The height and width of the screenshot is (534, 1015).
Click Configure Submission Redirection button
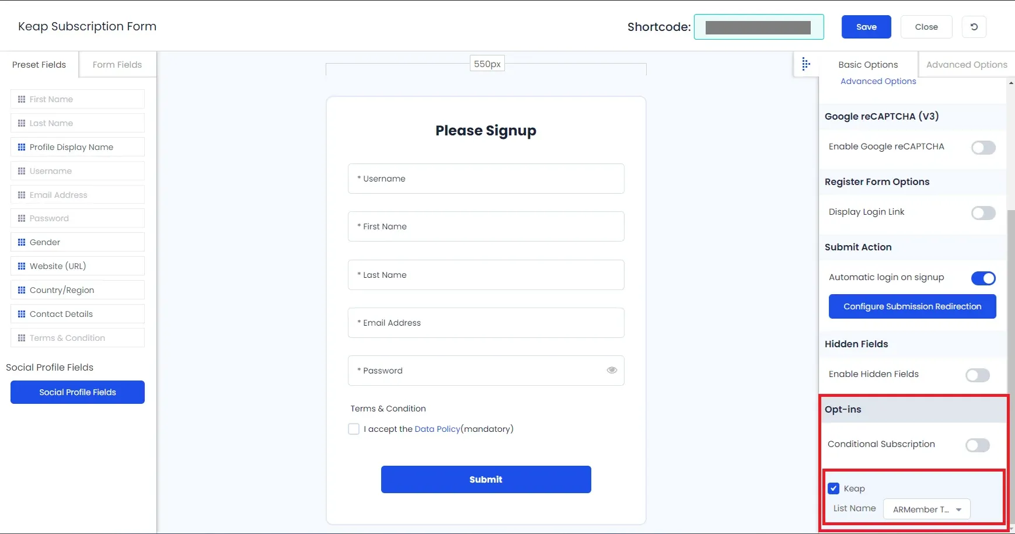(912, 306)
